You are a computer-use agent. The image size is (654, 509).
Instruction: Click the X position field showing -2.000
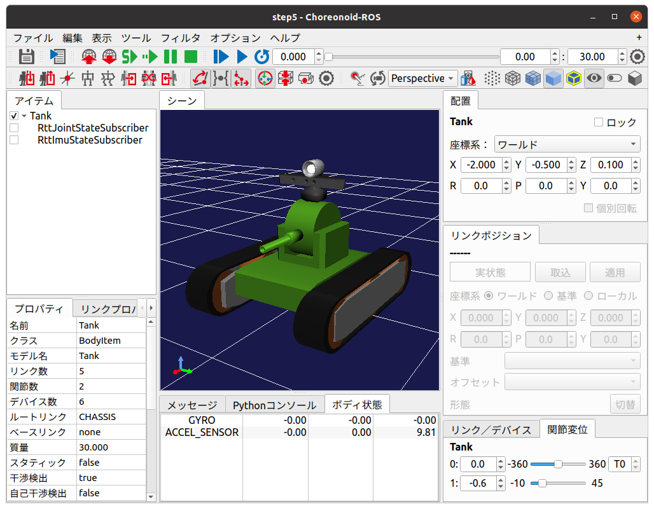482,165
